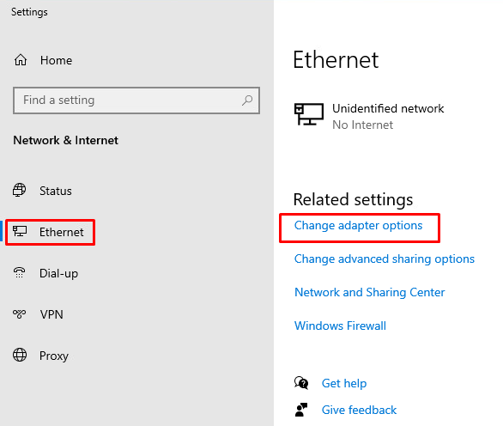Open Change adapter options link
The image size is (503, 426).
pyautogui.click(x=358, y=226)
